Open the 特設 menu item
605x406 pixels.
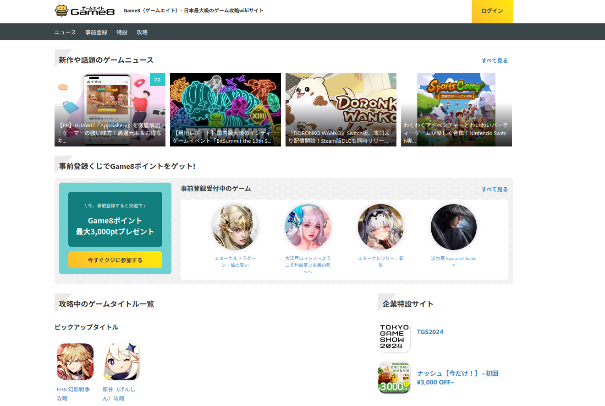122,32
